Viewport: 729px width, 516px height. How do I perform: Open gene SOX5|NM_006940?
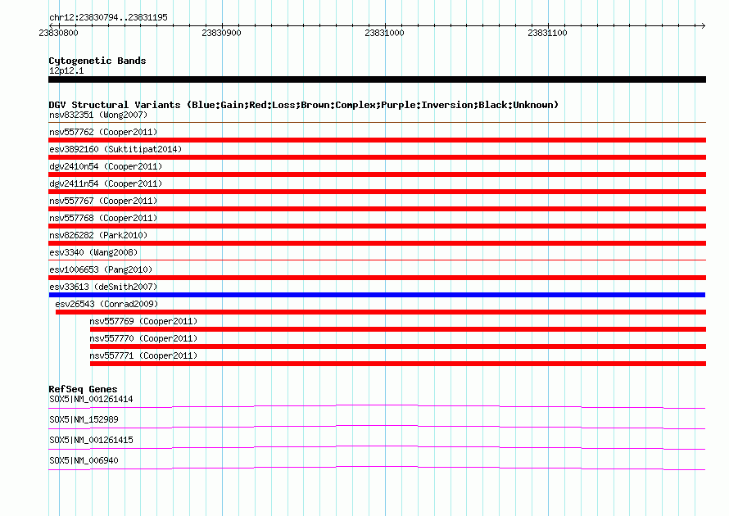point(84,460)
